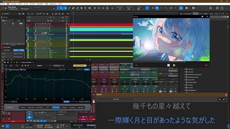Open the FFT Size dropdown
Image resolution: width=230 pixels, height=129 pixels.
pos(14,101)
